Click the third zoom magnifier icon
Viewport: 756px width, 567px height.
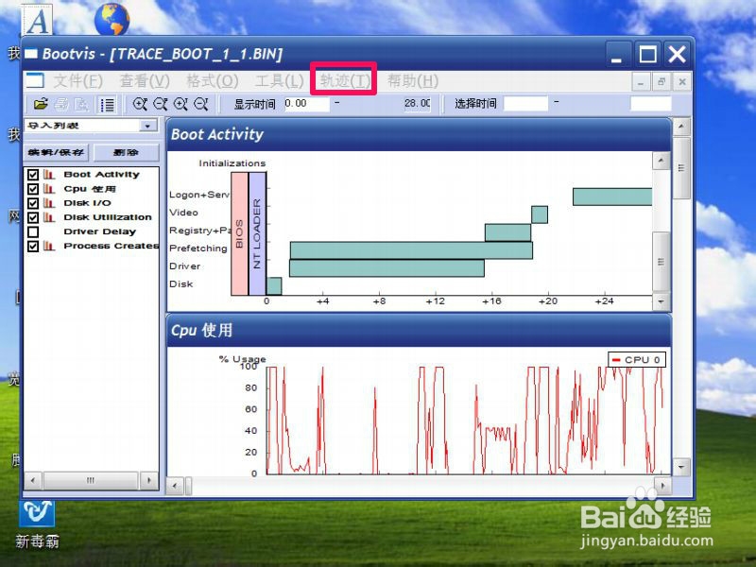pos(180,104)
